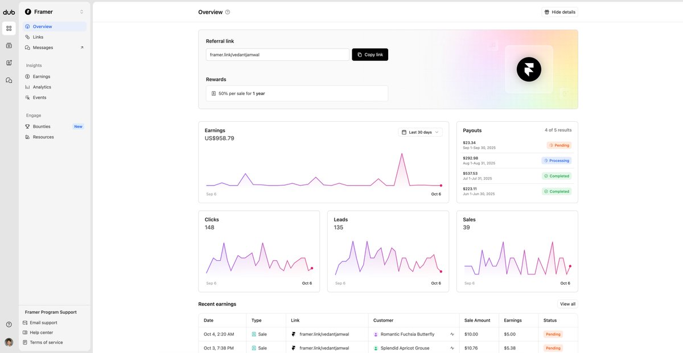Click the New badge next to Bounties
The image size is (683, 353).
(78, 126)
